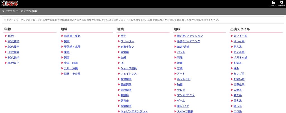Choose the 30代後半 age link
286x113 pixels.
click(13, 58)
